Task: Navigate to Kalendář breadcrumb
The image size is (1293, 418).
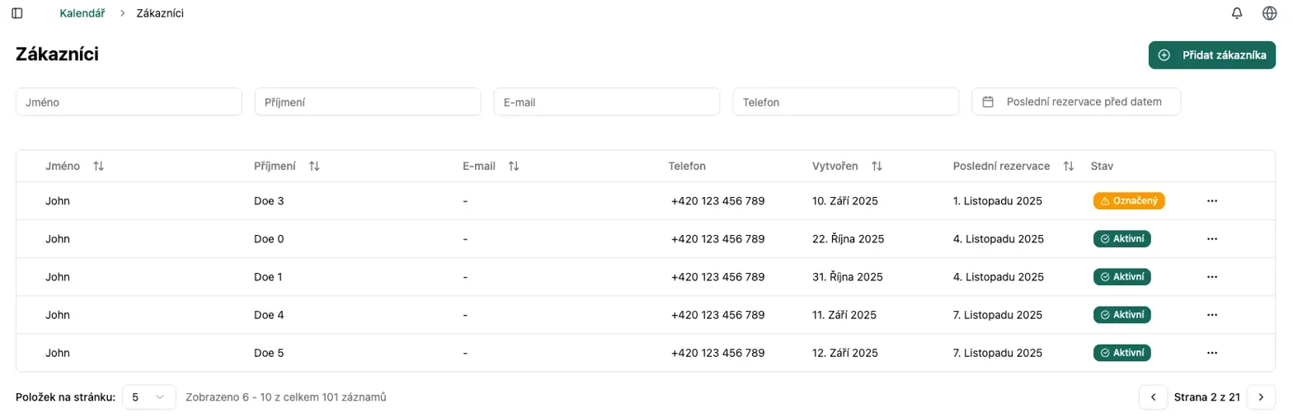Action: click(x=82, y=13)
